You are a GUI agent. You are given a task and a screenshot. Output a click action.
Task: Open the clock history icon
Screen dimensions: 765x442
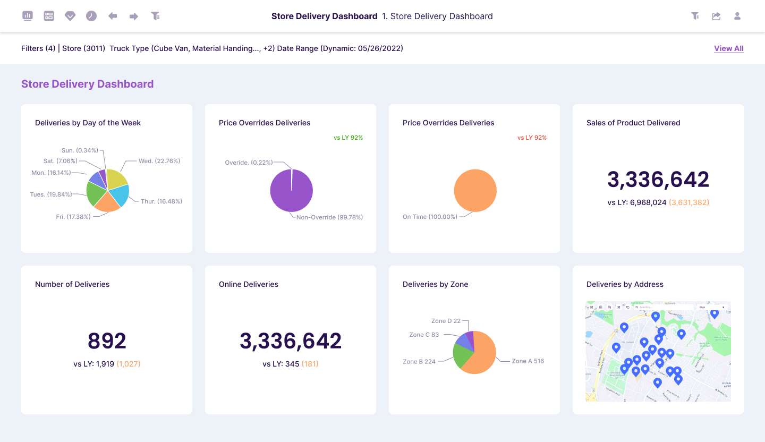tap(91, 16)
